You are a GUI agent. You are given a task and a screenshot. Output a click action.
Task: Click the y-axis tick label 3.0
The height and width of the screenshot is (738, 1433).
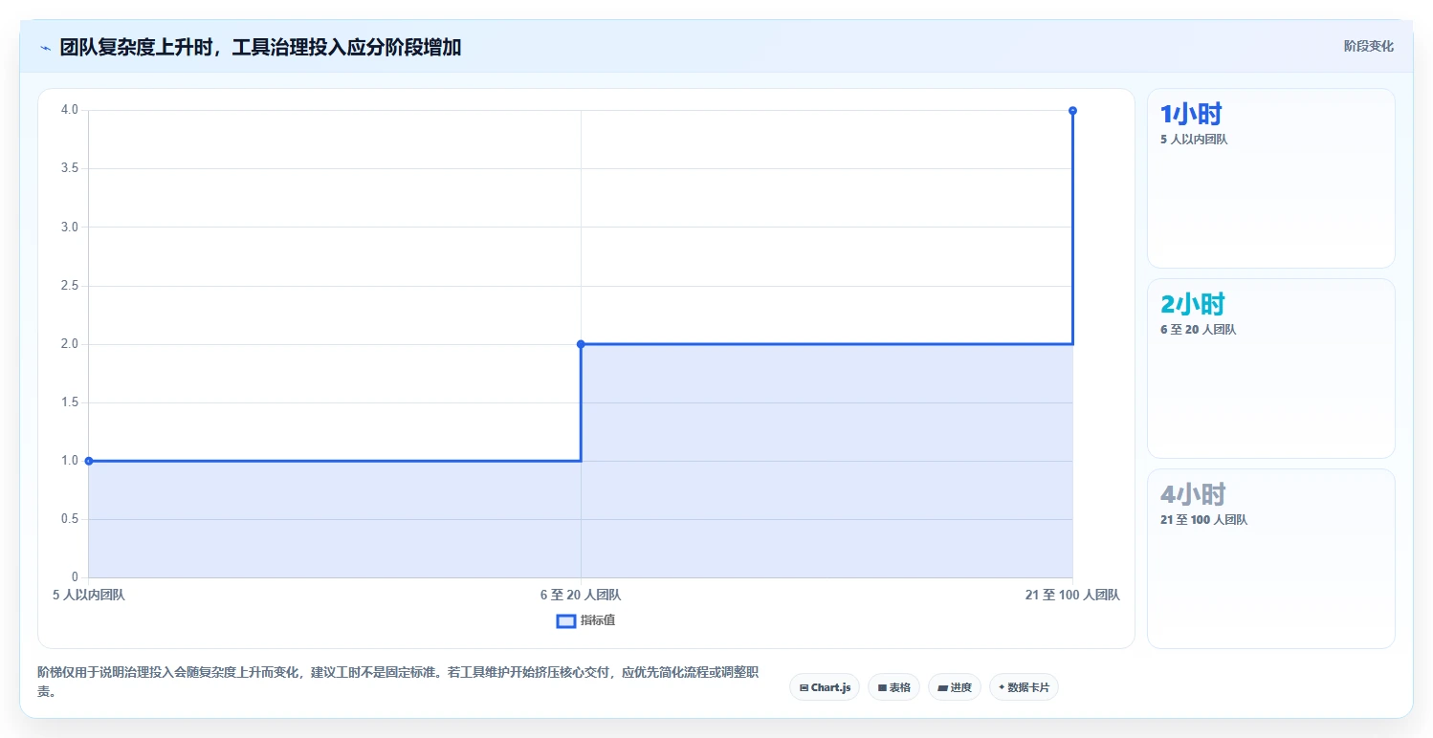click(x=71, y=227)
